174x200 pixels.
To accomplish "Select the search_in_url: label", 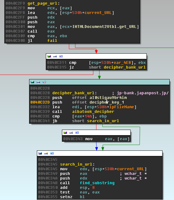I will pyautogui.click(x=77, y=164).
